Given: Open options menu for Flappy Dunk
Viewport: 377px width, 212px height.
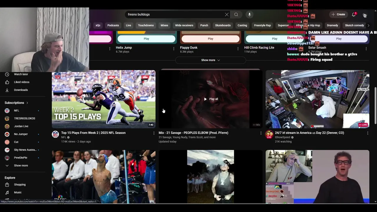Looking at the screenshot, I should 238,49.
